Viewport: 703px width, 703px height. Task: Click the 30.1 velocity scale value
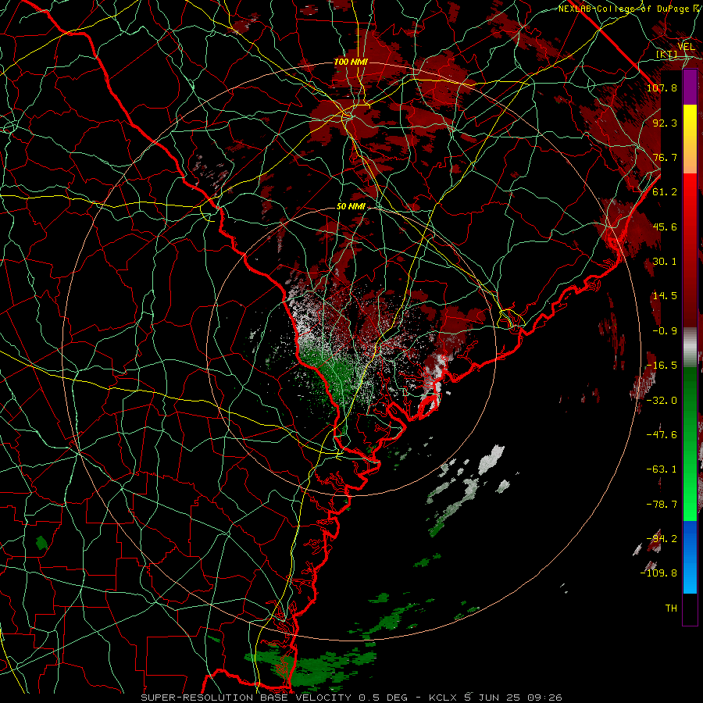pyautogui.click(x=665, y=262)
